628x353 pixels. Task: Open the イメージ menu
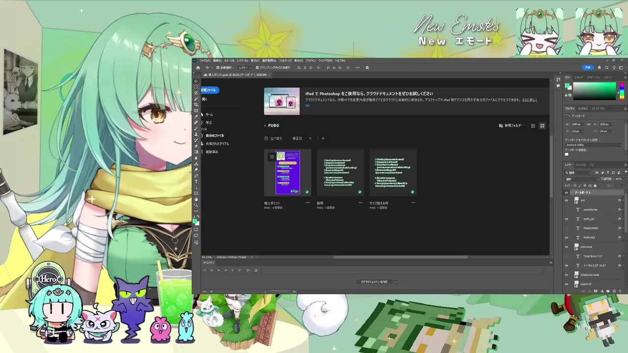click(x=229, y=60)
